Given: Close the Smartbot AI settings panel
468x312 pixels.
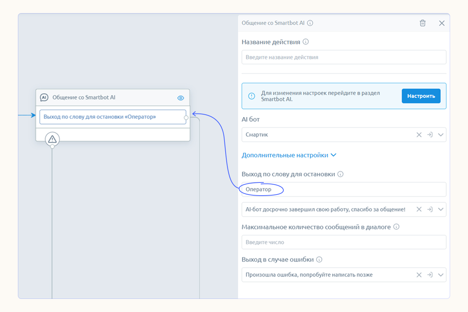Looking at the screenshot, I should click(x=442, y=23).
